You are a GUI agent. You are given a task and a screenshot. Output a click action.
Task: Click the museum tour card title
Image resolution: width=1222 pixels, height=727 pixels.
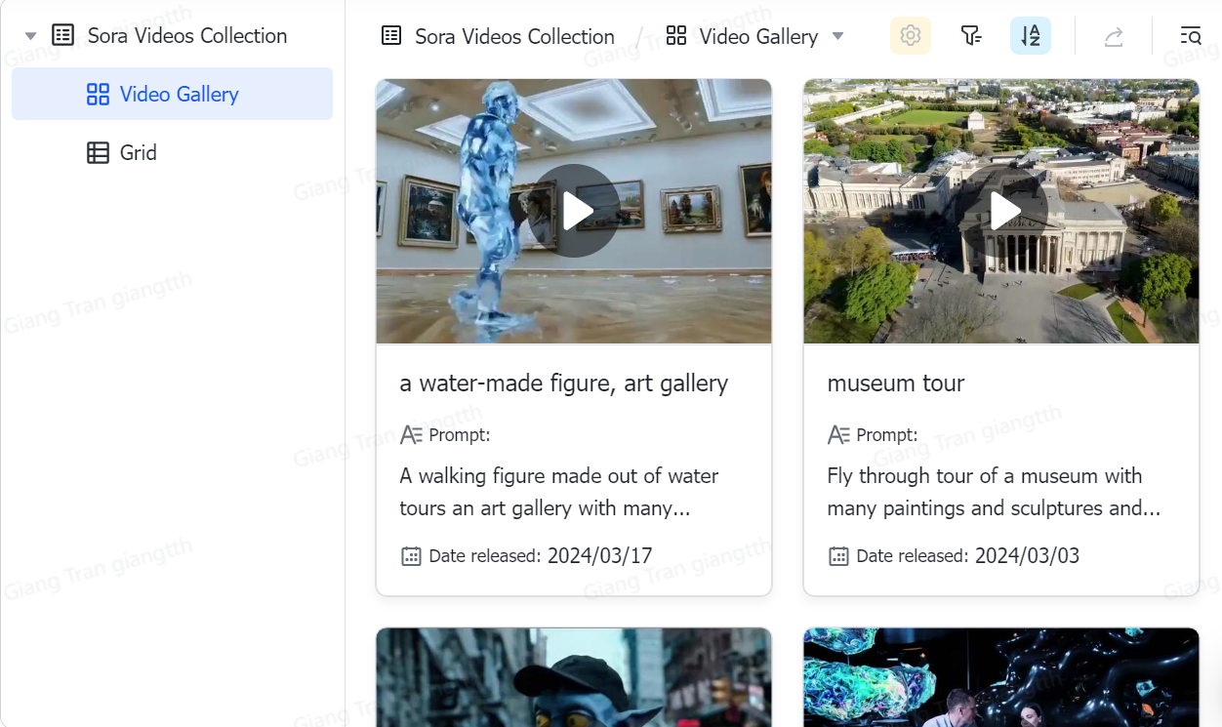pyautogui.click(x=896, y=383)
